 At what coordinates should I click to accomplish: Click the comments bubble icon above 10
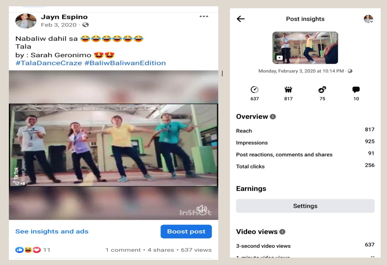click(356, 90)
